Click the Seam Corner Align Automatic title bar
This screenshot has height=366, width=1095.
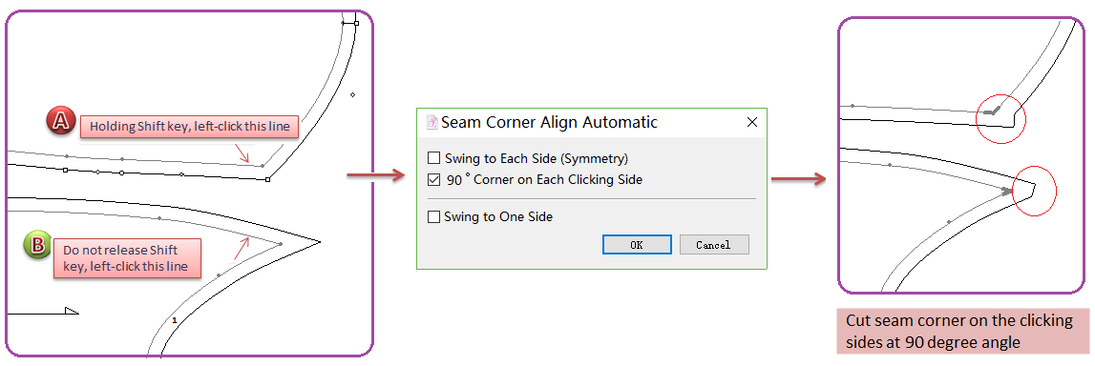[x=592, y=123]
